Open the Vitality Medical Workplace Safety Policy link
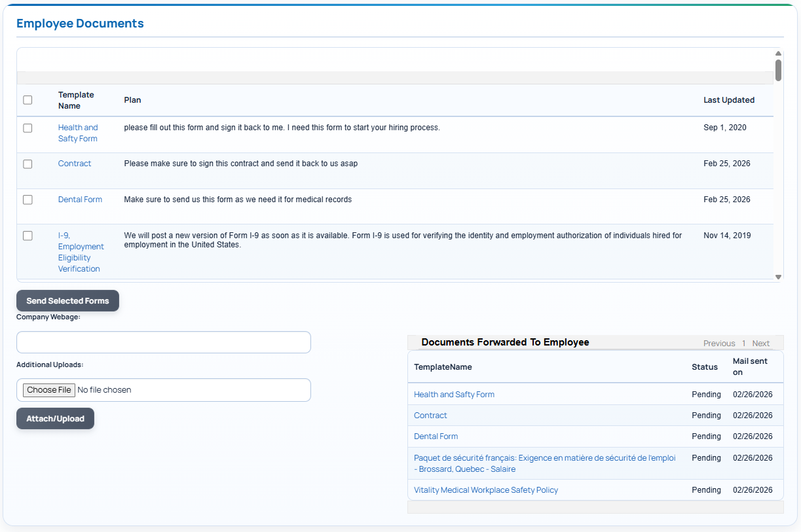Image resolution: width=801 pixels, height=532 pixels. point(485,489)
